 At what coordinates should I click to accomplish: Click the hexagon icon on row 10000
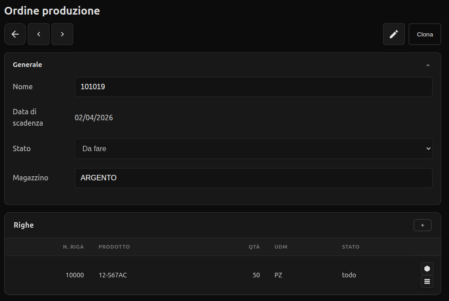(427, 269)
